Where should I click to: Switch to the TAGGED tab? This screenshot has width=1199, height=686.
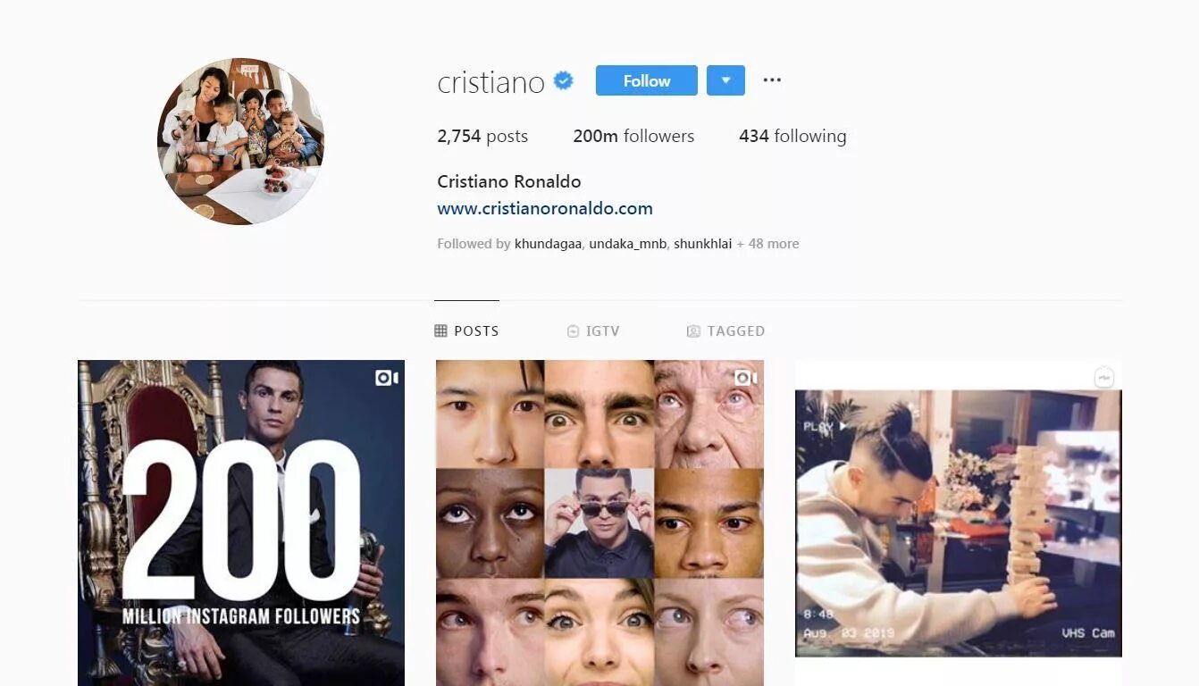coord(725,331)
